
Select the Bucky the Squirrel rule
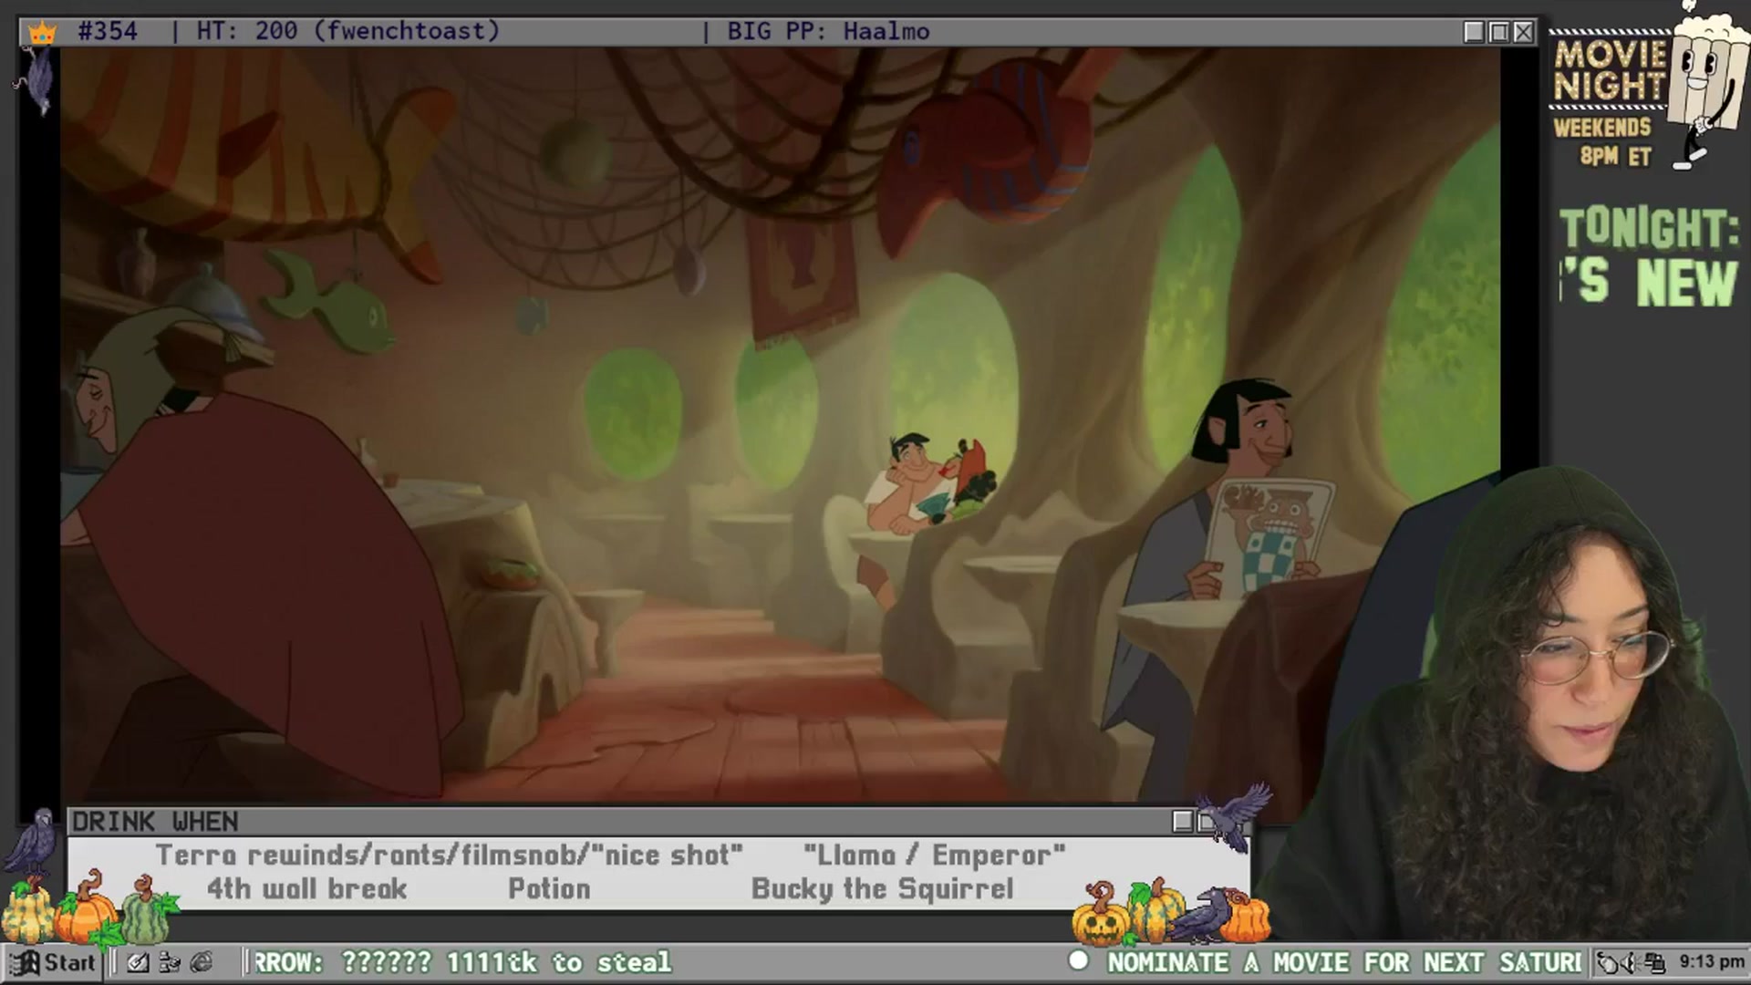pyautogui.click(x=882, y=889)
